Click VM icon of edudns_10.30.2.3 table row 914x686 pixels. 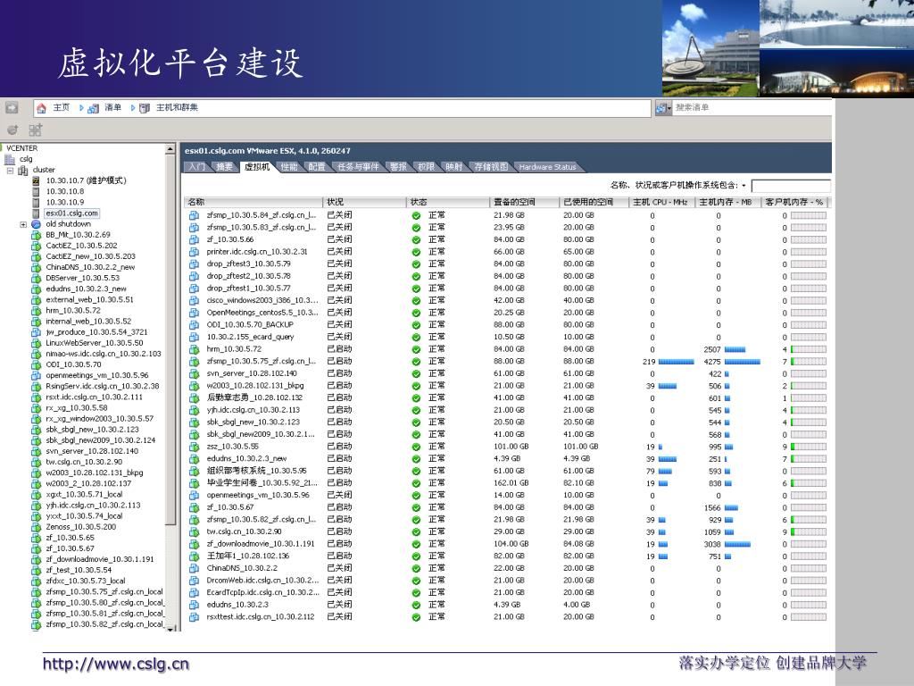coord(194,605)
